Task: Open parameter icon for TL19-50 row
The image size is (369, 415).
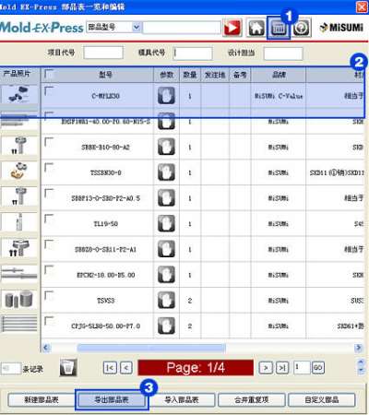Action: 166,223
